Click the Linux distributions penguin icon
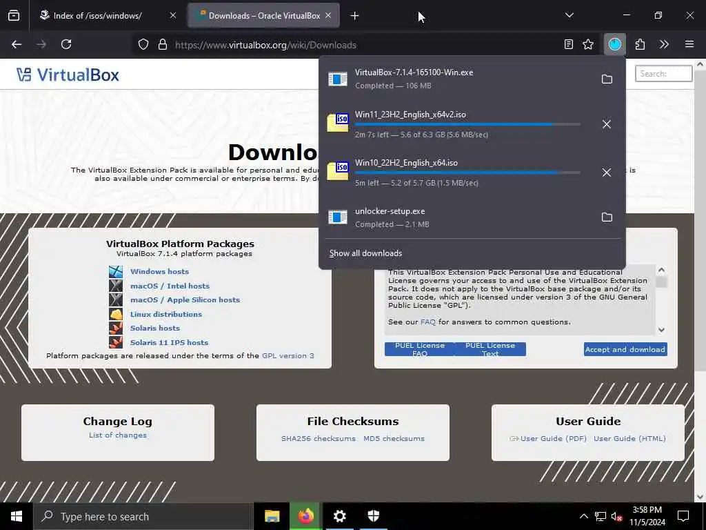Viewport: 706px width, 530px height. point(116,314)
